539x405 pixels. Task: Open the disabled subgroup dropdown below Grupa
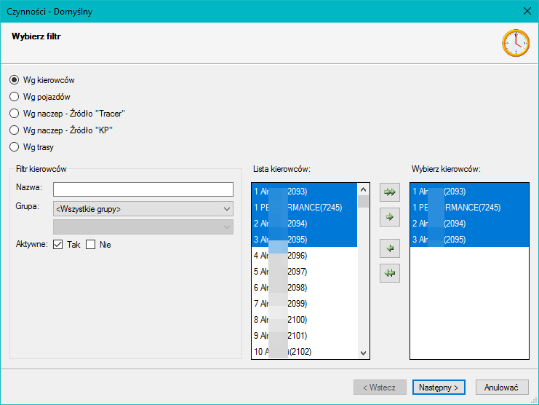click(x=143, y=227)
